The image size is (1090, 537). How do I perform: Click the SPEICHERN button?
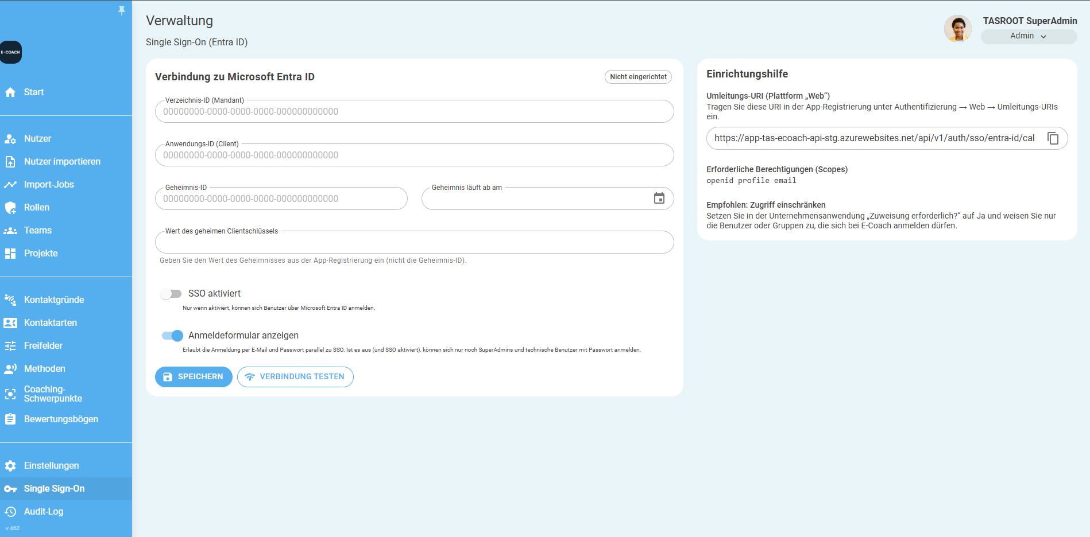194,377
